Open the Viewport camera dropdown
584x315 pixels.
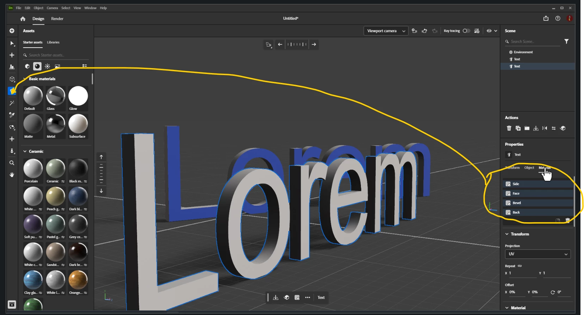pyautogui.click(x=386, y=31)
